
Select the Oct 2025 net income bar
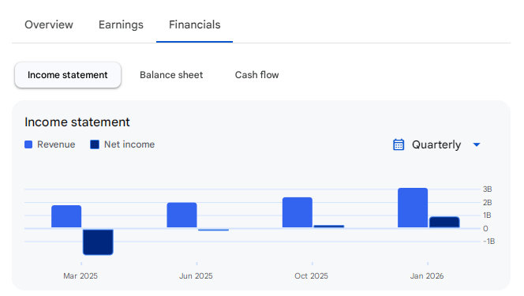click(329, 227)
